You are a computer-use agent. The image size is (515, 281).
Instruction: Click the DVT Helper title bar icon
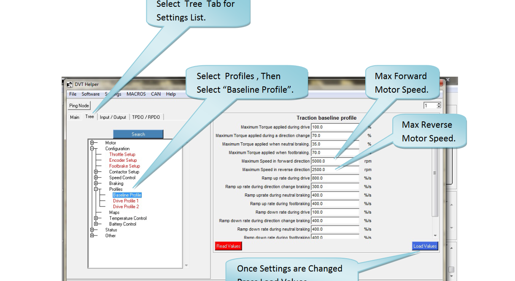point(70,85)
